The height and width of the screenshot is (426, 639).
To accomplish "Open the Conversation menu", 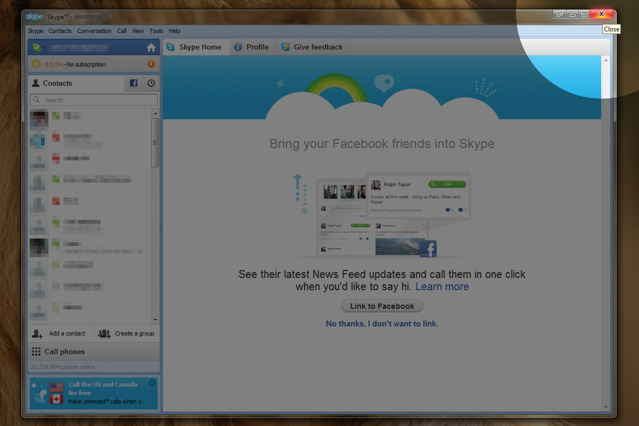I will [94, 31].
